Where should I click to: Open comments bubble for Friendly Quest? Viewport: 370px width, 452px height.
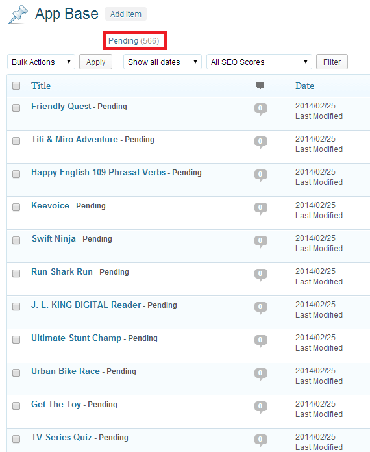(261, 109)
